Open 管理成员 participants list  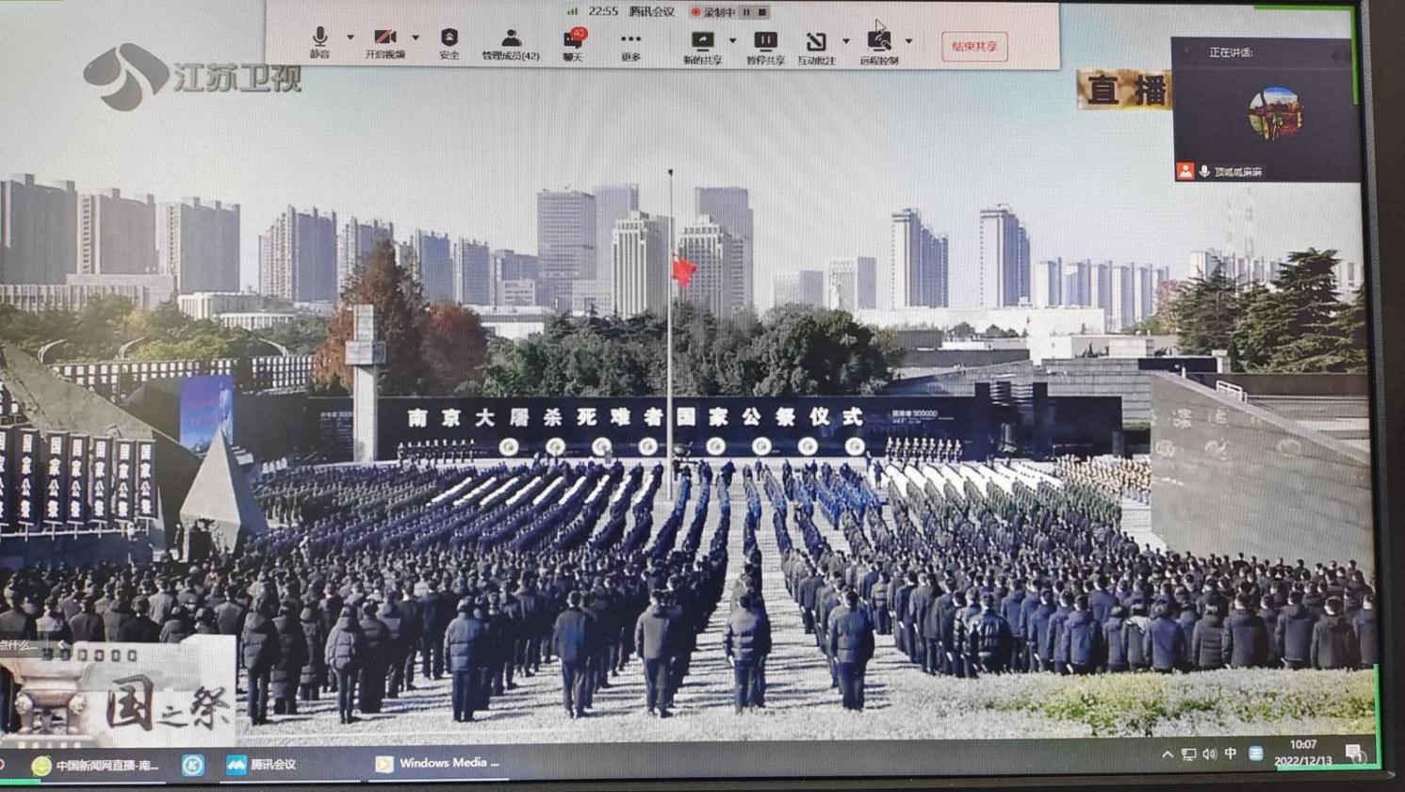511,40
